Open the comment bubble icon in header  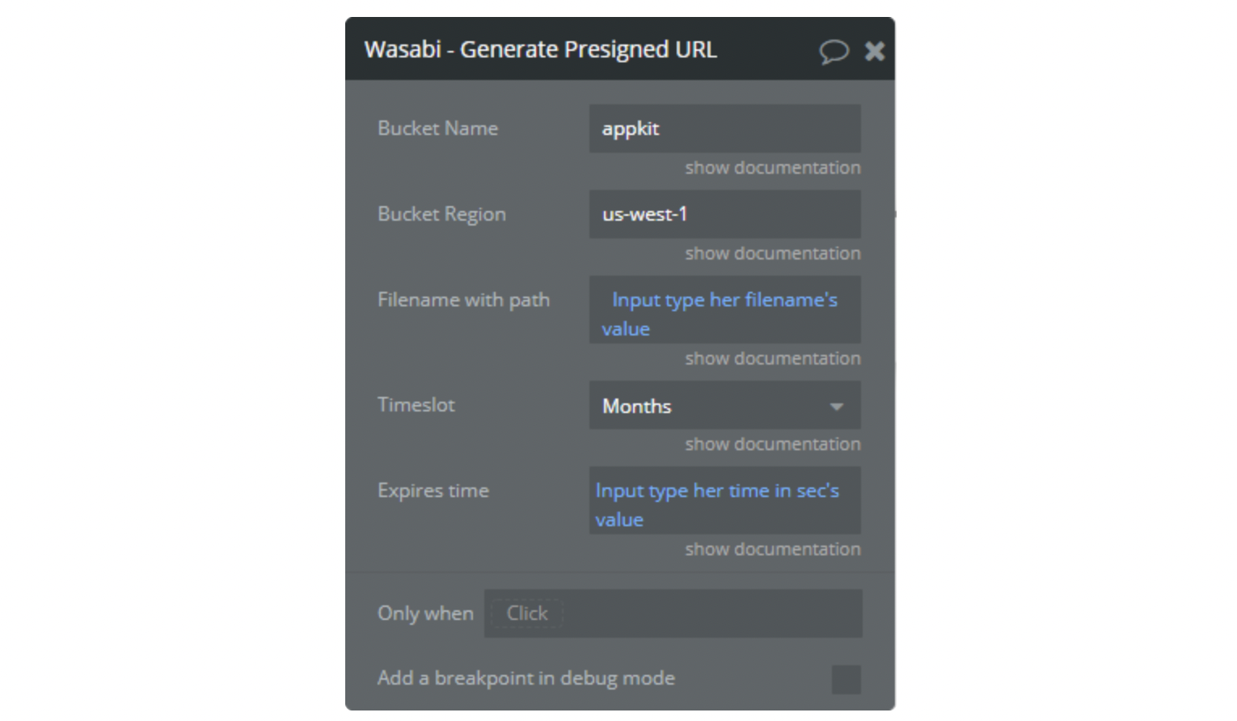point(833,52)
